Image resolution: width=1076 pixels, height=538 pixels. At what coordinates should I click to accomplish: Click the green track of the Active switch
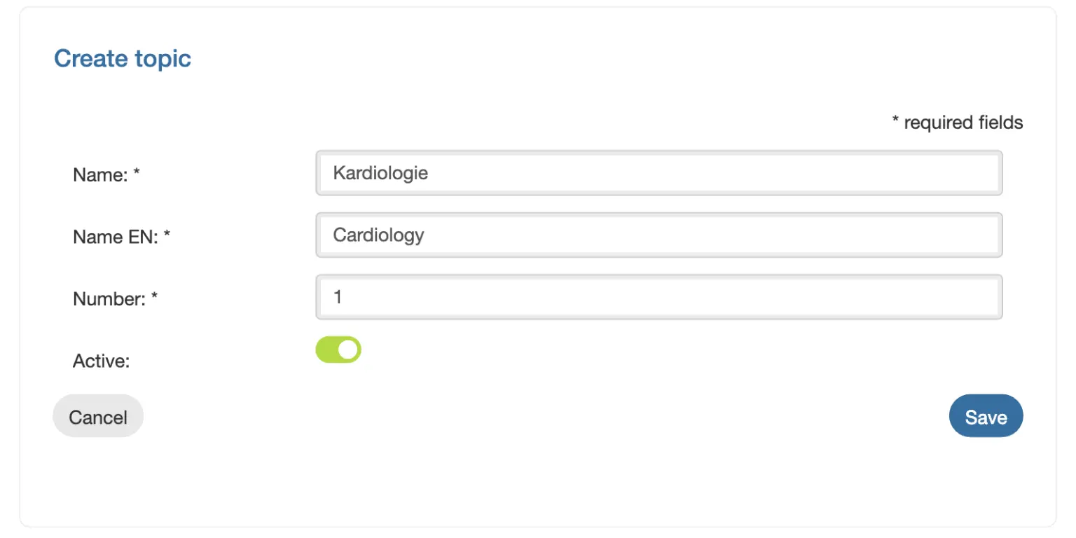(326, 350)
